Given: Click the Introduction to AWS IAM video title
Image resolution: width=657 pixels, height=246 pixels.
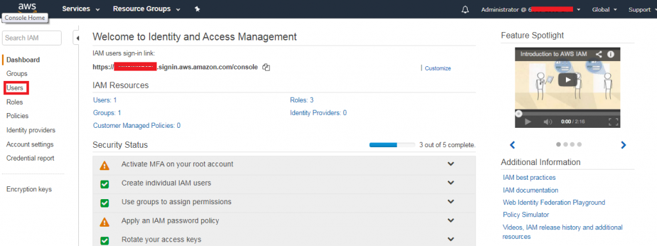Looking at the screenshot, I should point(554,54).
